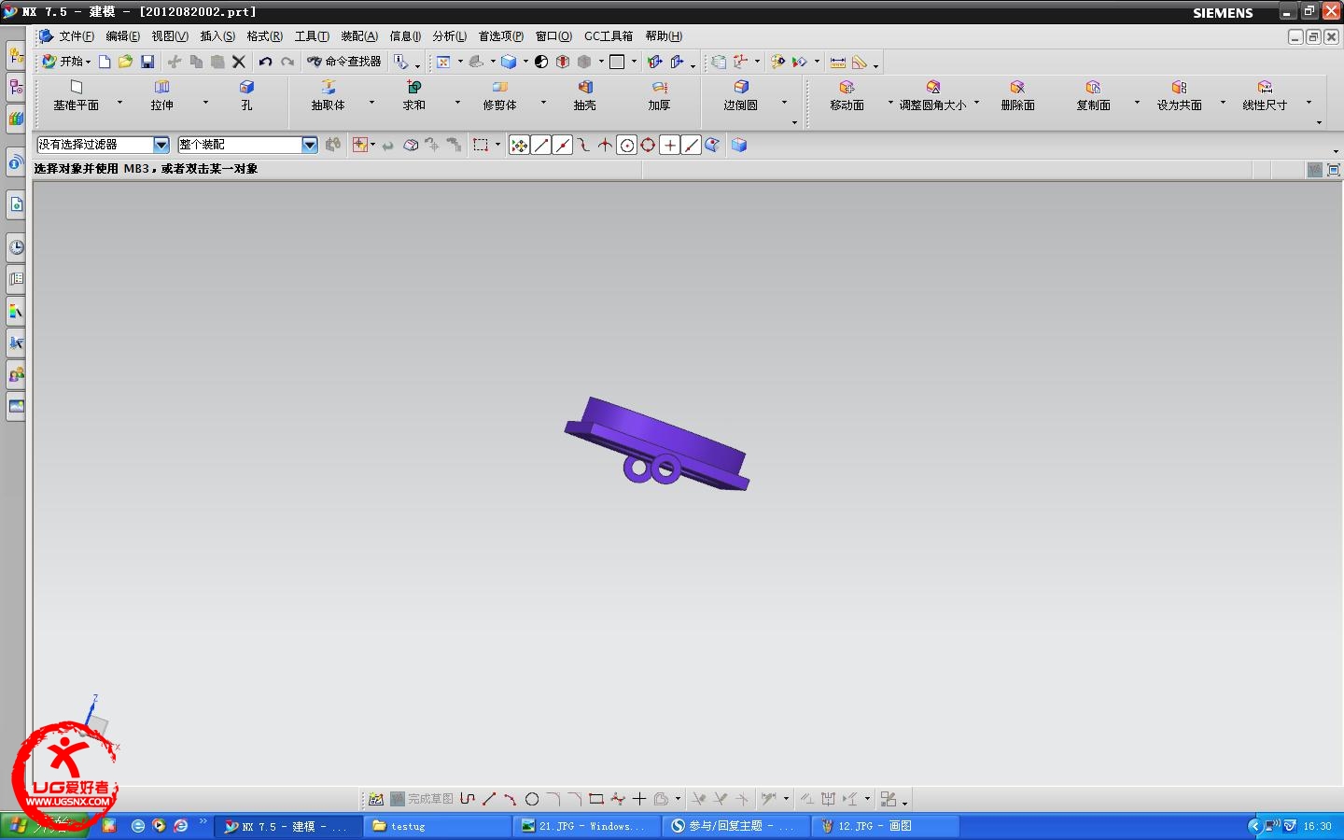
Task: Select the 孔 (hole) tool
Action: tap(246, 96)
